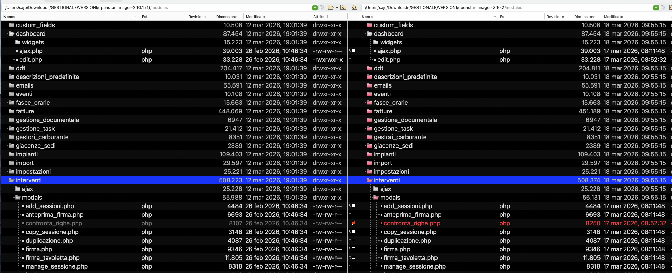Collapse the left dashboard folder

[x=11, y=34]
